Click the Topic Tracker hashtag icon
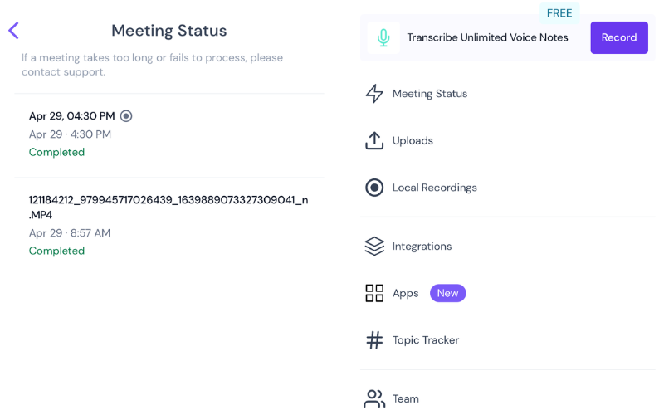This screenshot has width=664, height=415. pyautogui.click(x=374, y=340)
